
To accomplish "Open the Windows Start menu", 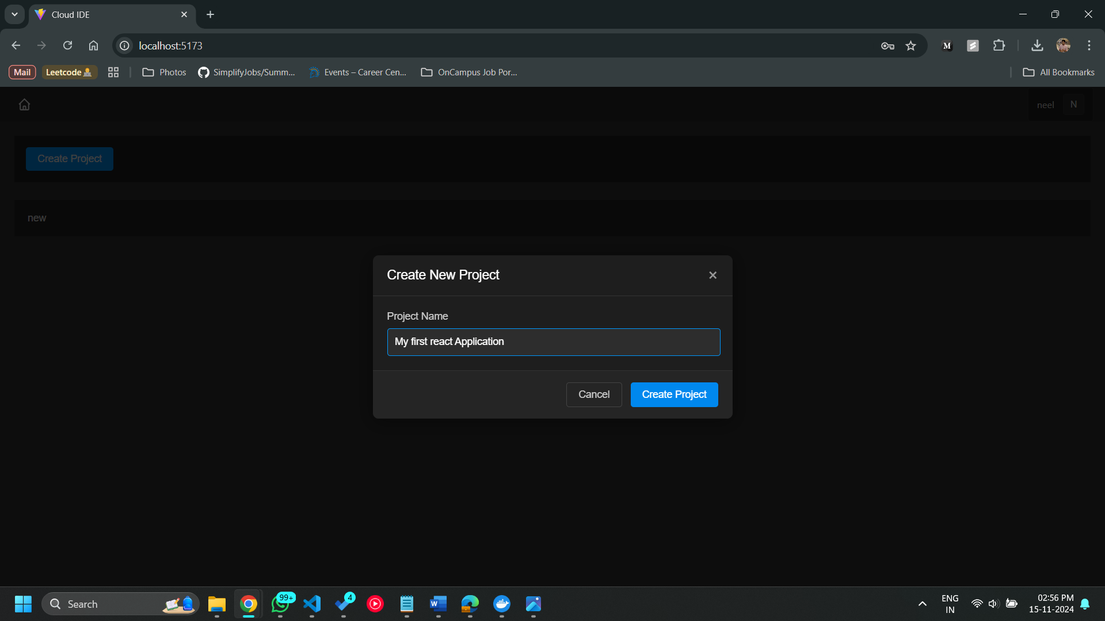I will [23, 604].
